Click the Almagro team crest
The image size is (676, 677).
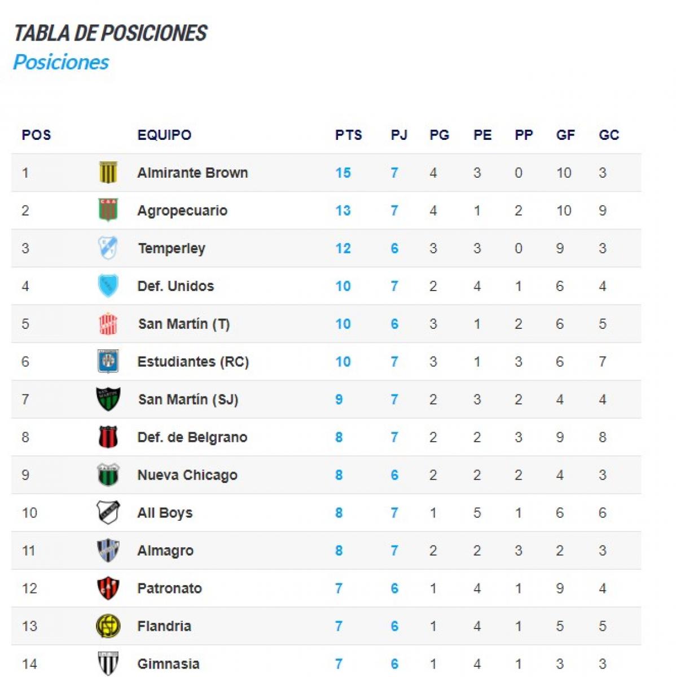click(108, 551)
